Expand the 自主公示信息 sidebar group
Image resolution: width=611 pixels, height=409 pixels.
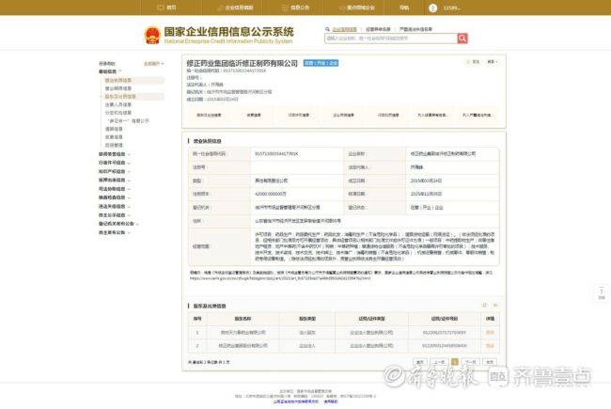click(115, 215)
